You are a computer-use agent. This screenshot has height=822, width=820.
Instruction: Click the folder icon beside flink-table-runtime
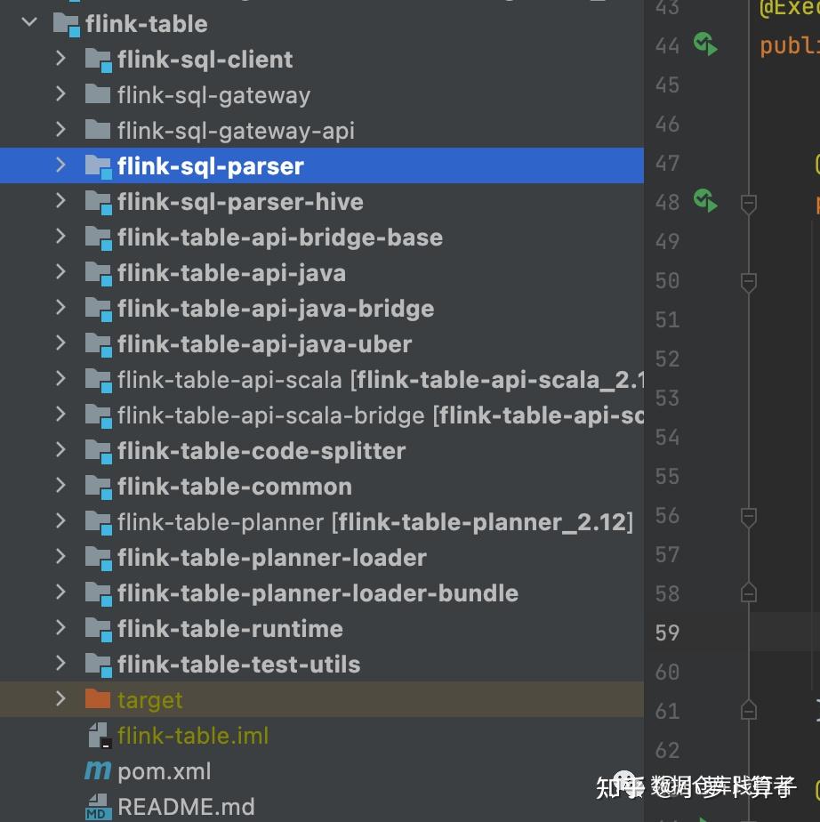[98, 628]
